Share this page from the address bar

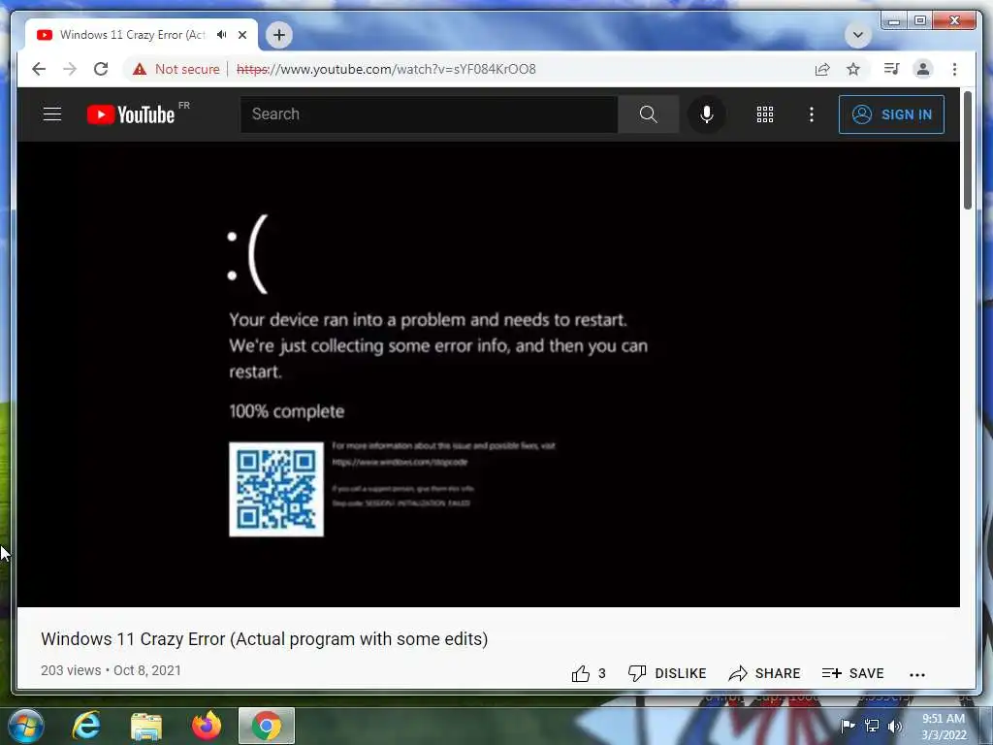(x=822, y=69)
